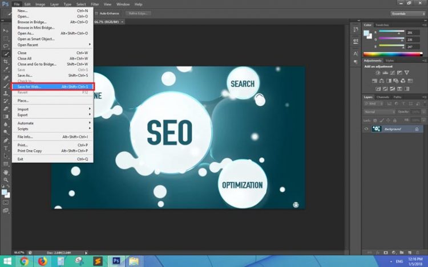The height and width of the screenshot is (267, 428).
Task: Click the Windows Start button
Action: (x=6, y=261)
